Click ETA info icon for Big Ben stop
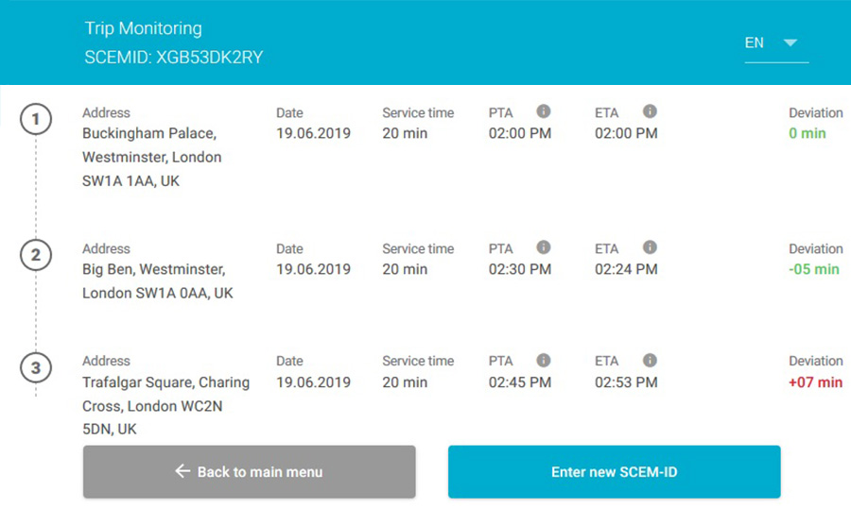This screenshot has width=851, height=508. click(x=650, y=247)
